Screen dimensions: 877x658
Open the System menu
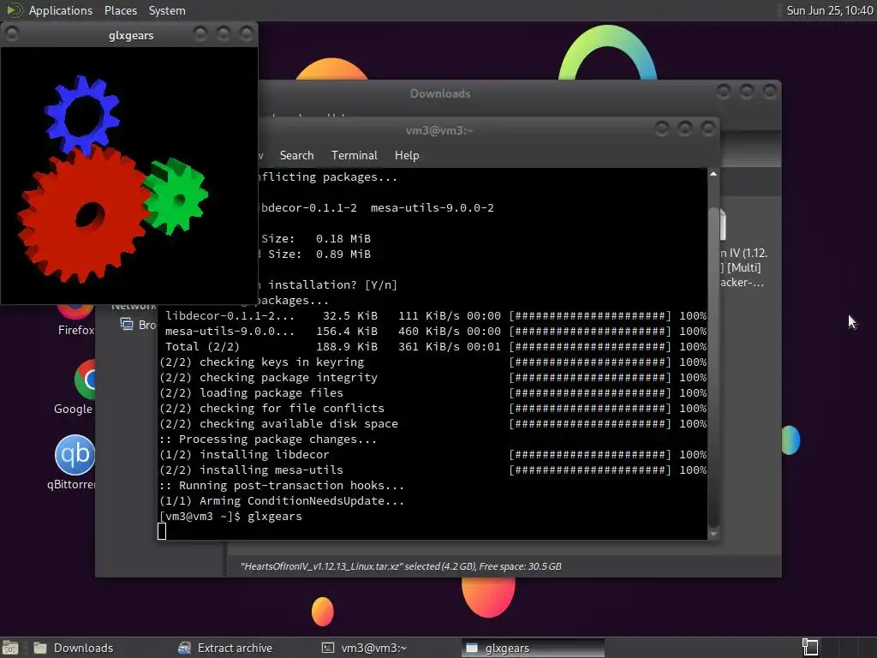167,10
